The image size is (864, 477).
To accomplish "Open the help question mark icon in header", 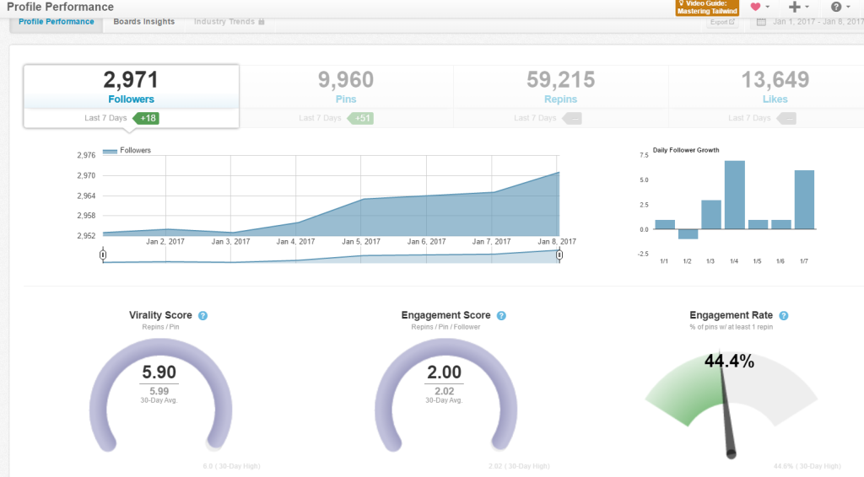I will click(x=836, y=7).
